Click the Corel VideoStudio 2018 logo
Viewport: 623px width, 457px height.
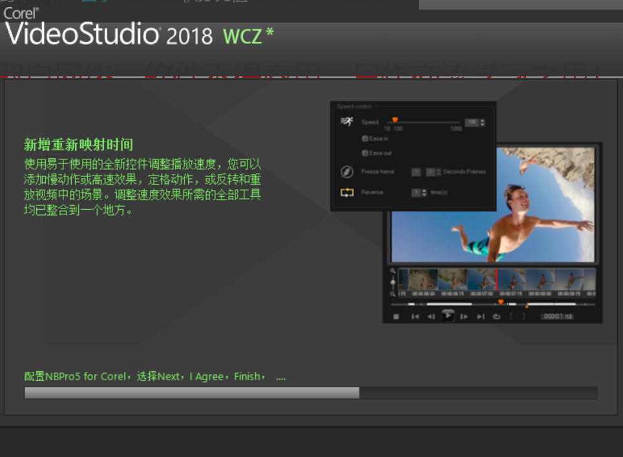pos(108,27)
